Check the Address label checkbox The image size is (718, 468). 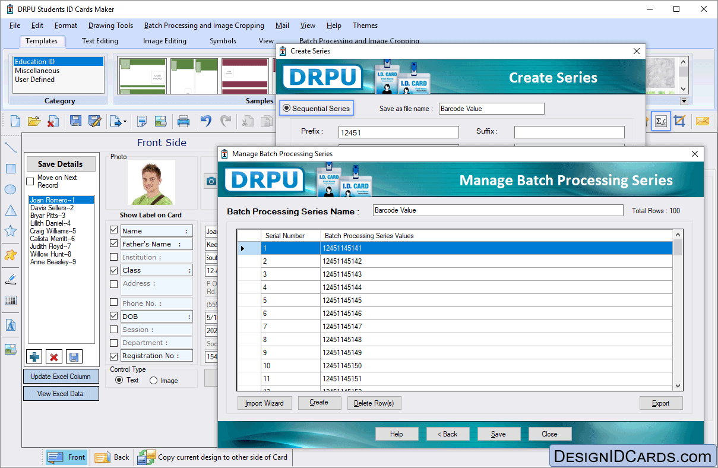tap(114, 284)
